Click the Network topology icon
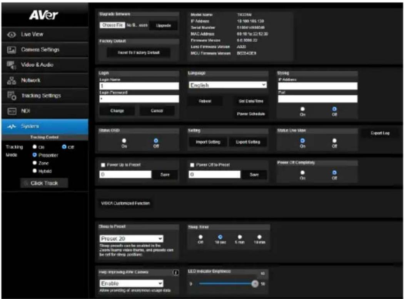Screen dimensions: 404x299 point(11,80)
